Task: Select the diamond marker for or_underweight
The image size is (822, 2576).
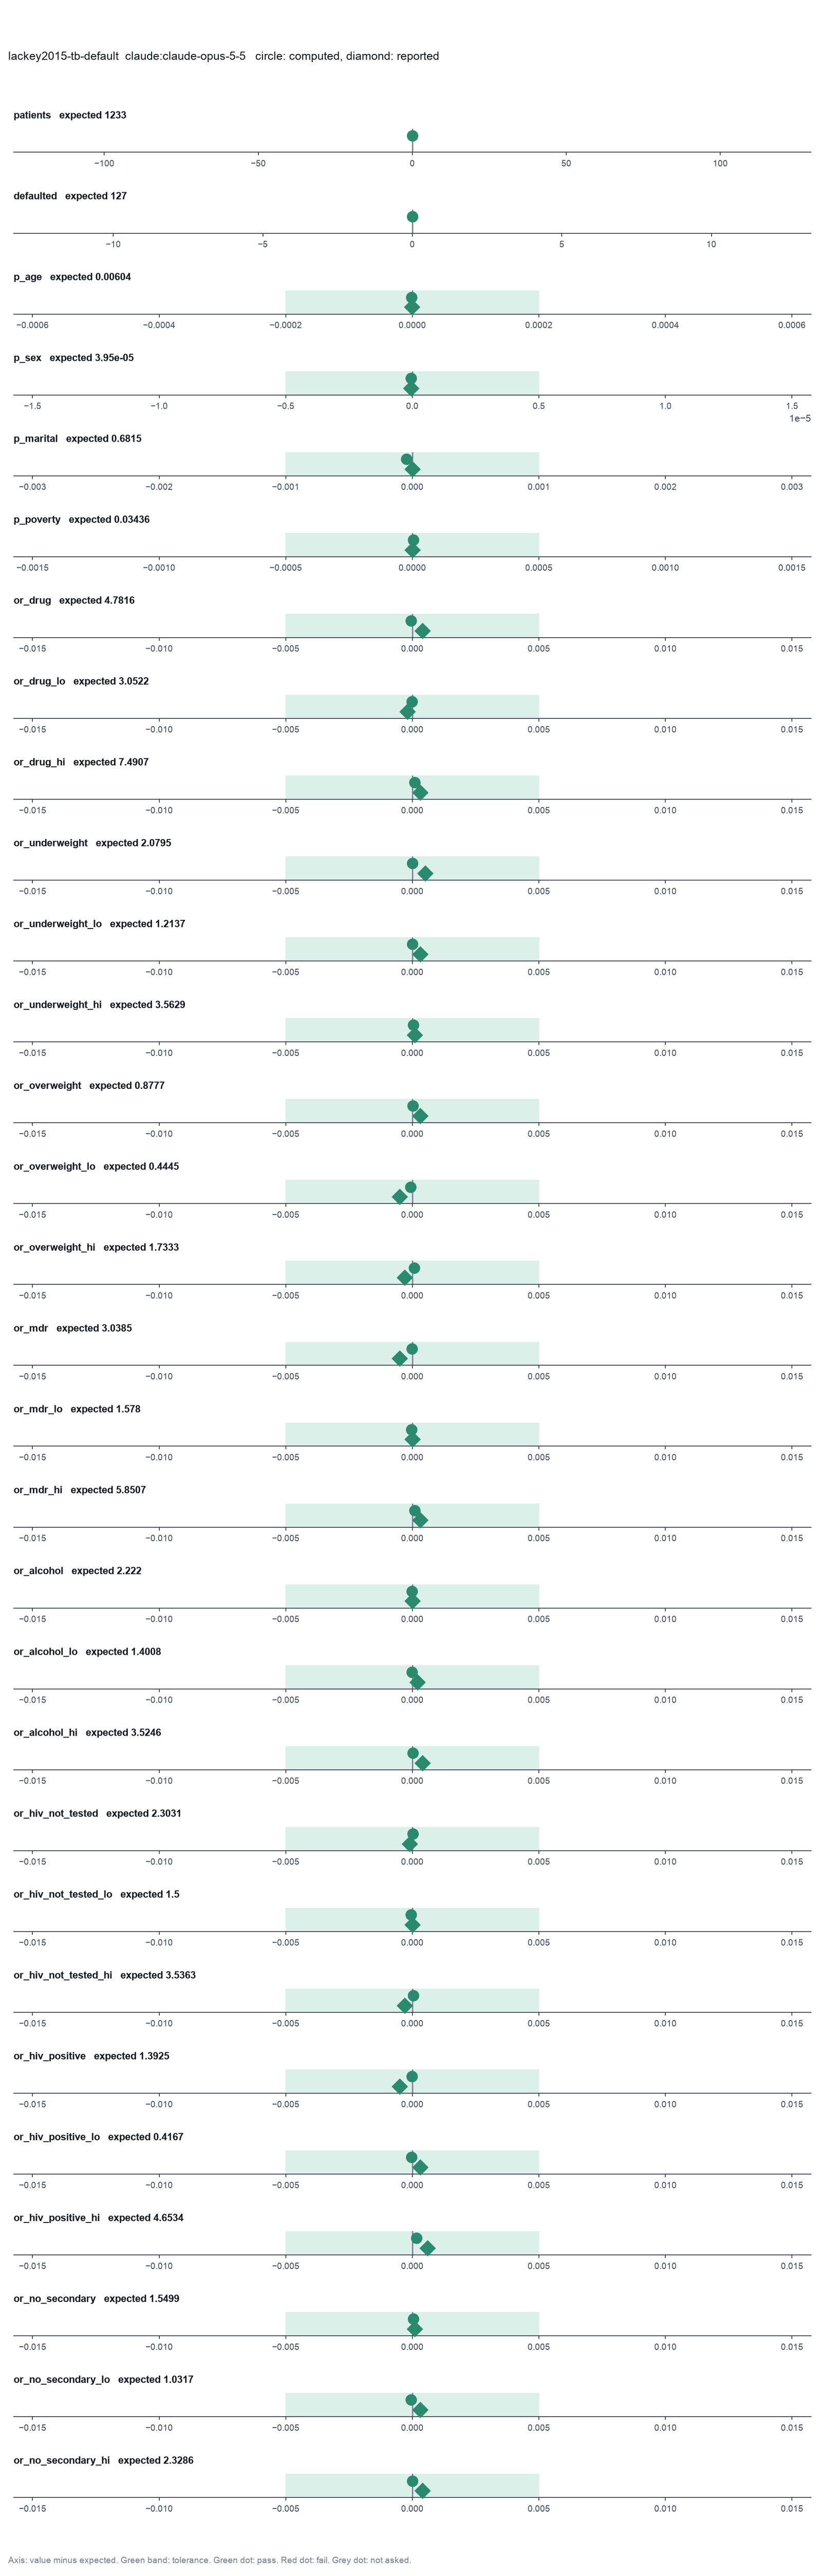Action: point(425,874)
